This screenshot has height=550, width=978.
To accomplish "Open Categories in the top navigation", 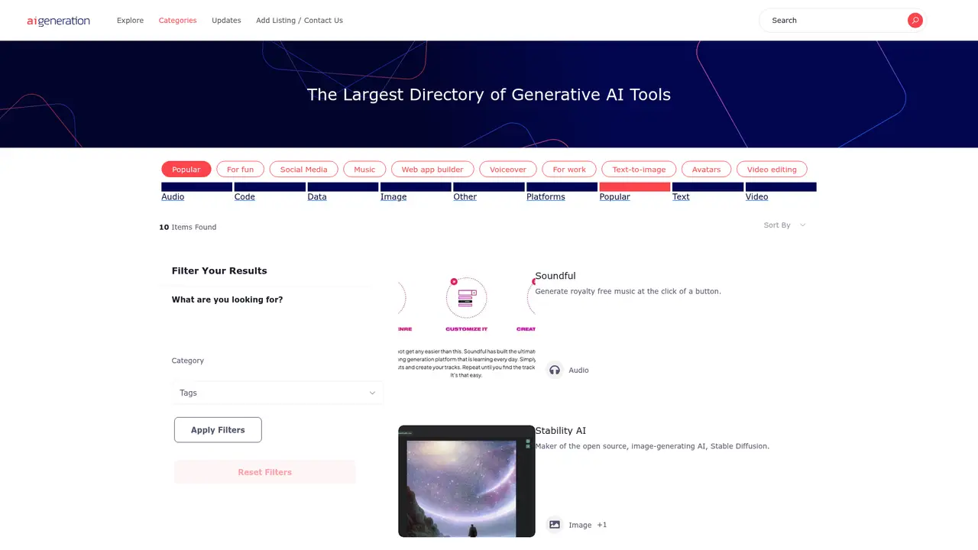I will pyautogui.click(x=177, y=21).
